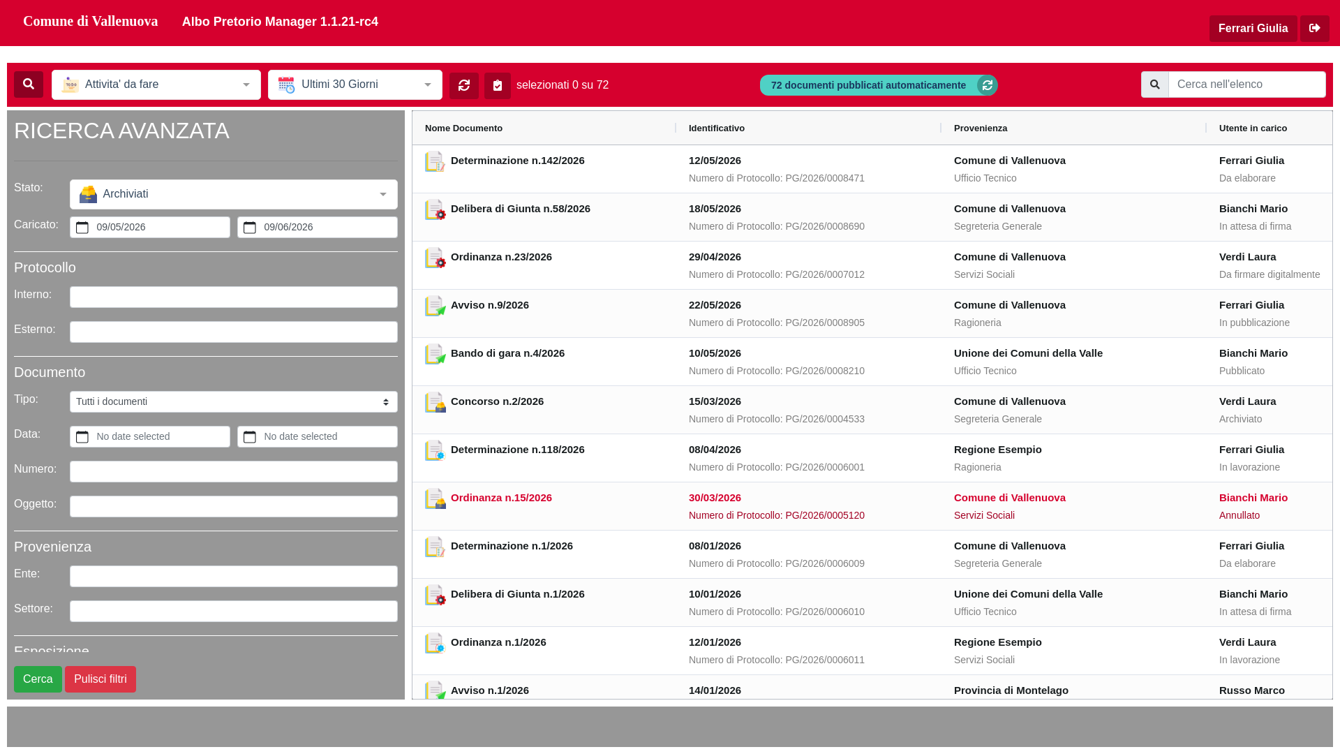The height and width of the screenshot is (754, 1340).
Task: Select row Bando di gara n.4/2026
Action: click(x=872, y=362)
